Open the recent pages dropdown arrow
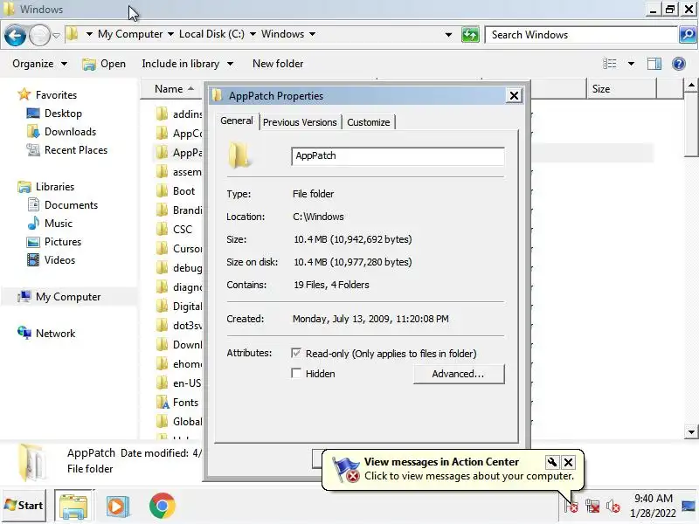Viewport: 699px width, 524px height. pyautogui.click(x=56, y=35)
